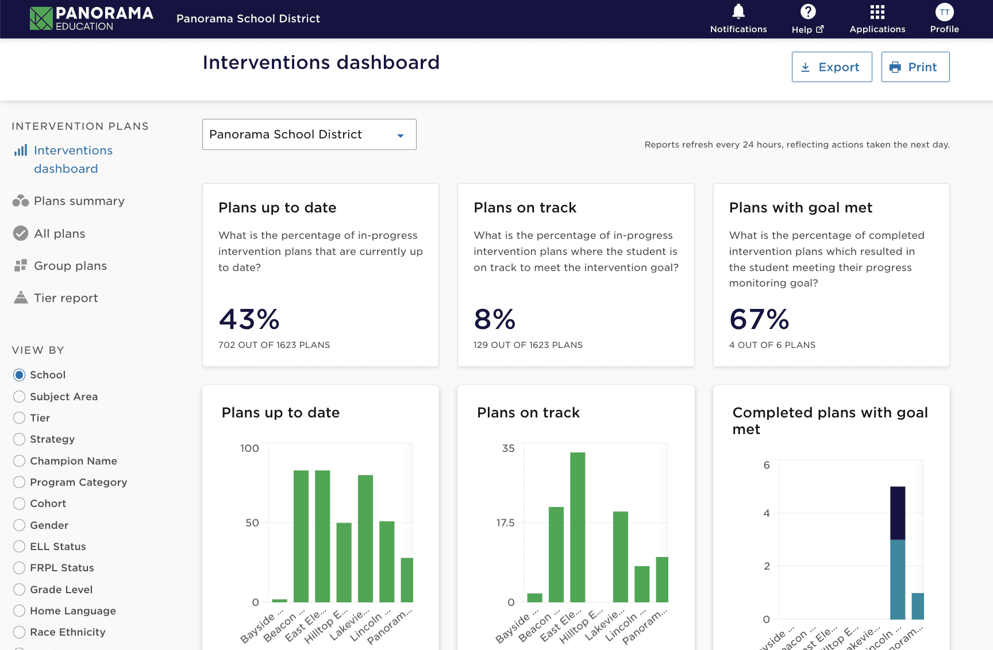Click the 67% value in Plans with goal met
The height and width of the screenshot is (650, 993).
click(x=760, y=319)
